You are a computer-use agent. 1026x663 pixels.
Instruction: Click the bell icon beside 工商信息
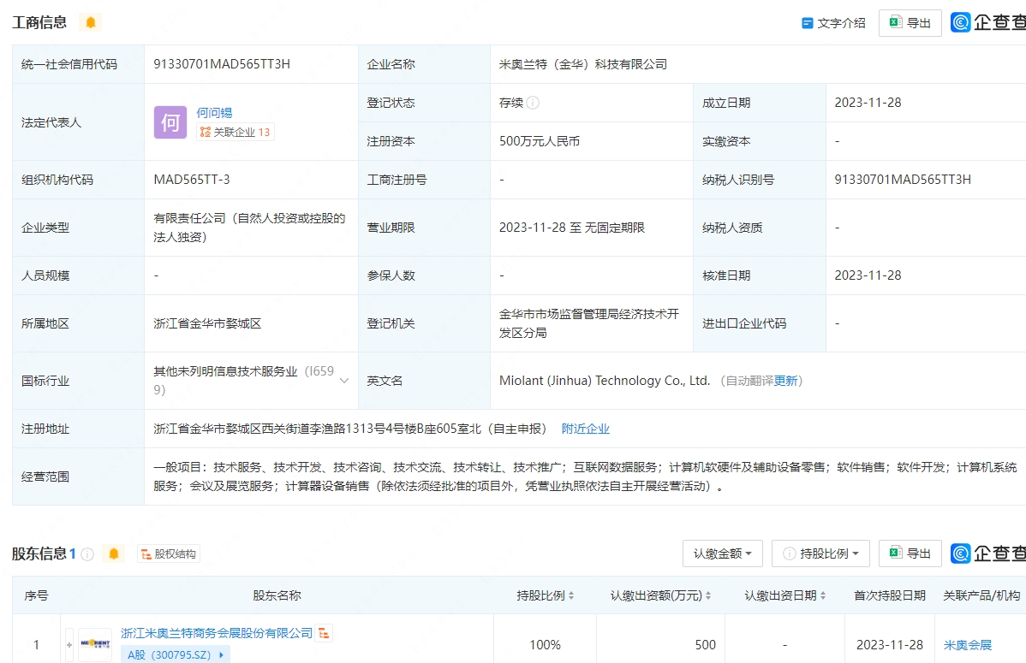(x=90, y=22)
